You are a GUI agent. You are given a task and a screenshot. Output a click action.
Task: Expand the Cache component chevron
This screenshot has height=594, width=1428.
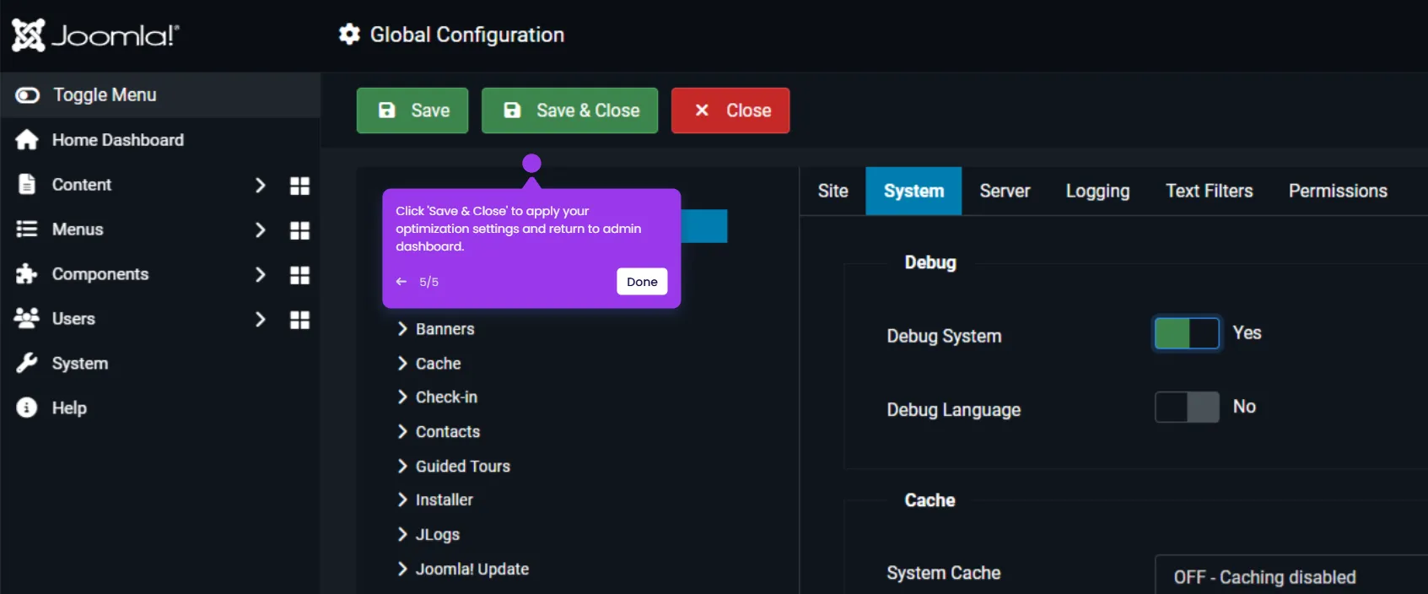click(402, 364)
